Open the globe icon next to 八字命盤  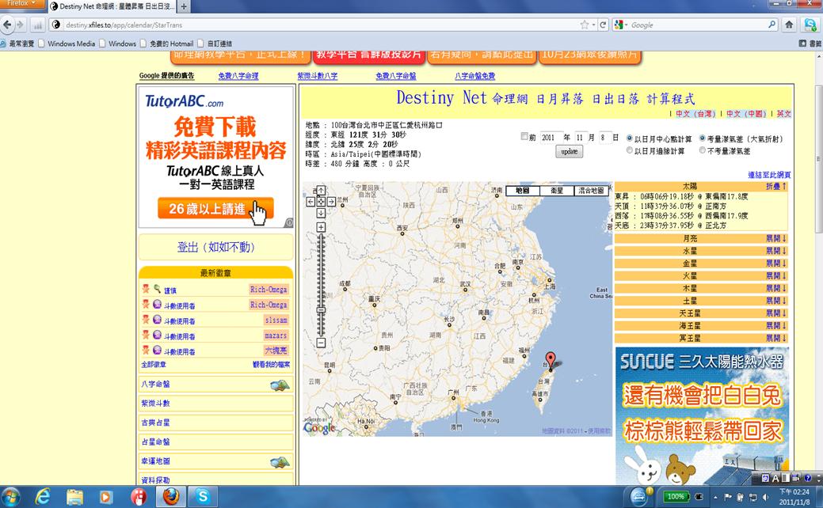[279, 385]
